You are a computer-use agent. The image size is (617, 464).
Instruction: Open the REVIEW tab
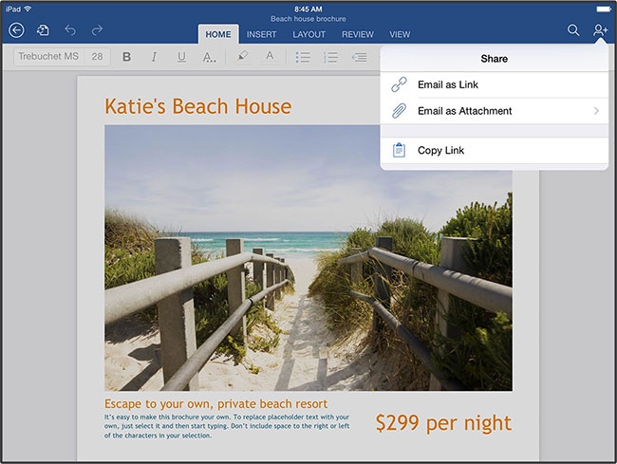tap(358, 34)
